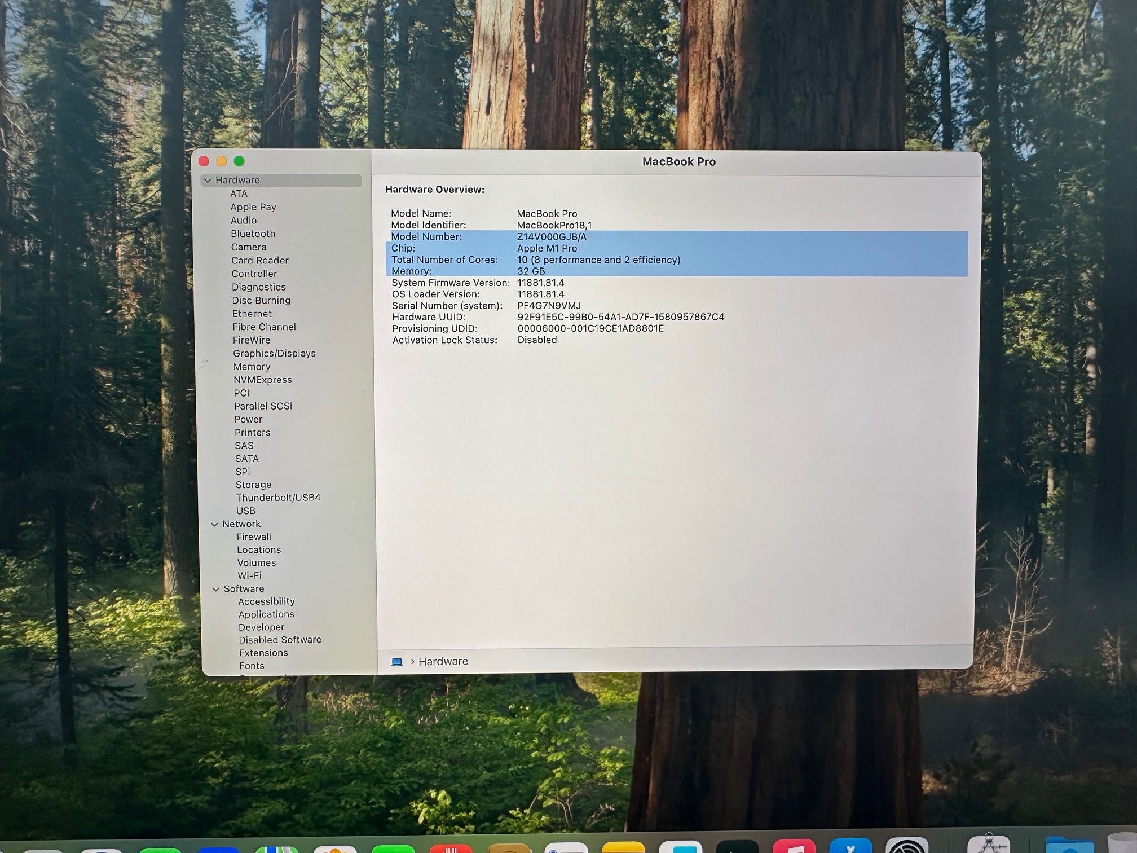The image size is (1137, 853).
Task: Select SATA in the sidebar
Action: [x=247, y=459]
